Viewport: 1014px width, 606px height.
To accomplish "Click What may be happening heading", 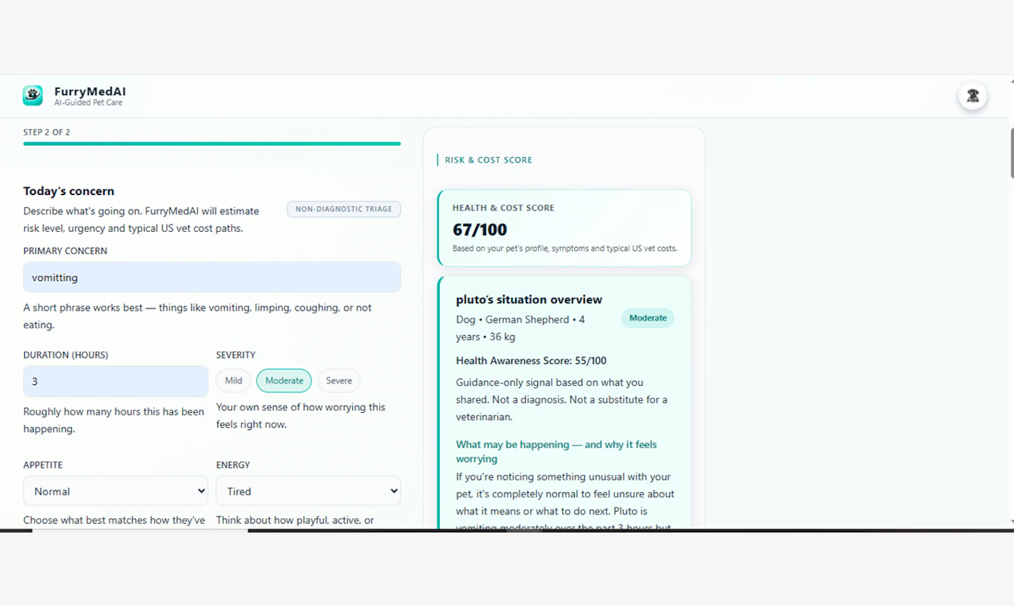I will point(556,451).
